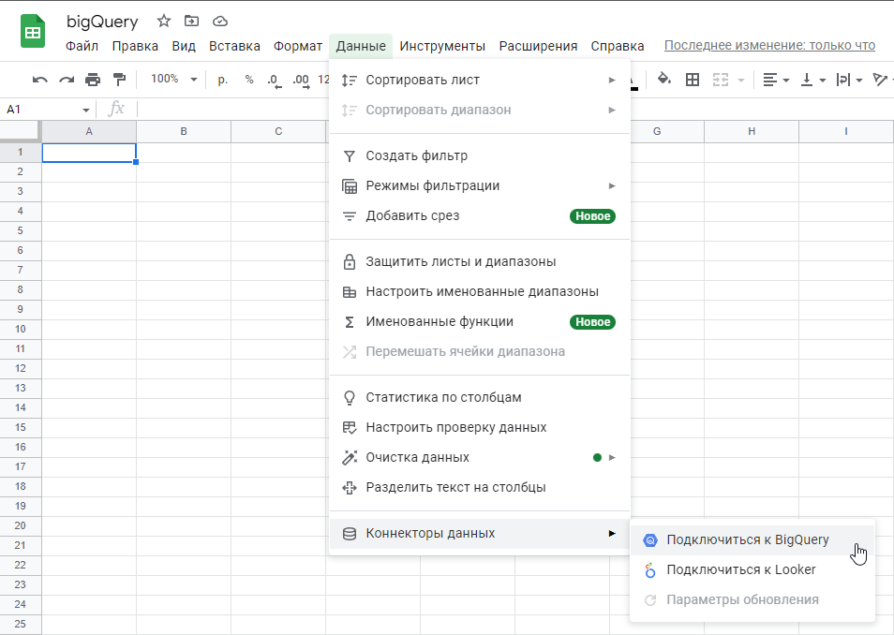Open the Расширения menu
Screen dimensions: 894x635
pos(538,46)
